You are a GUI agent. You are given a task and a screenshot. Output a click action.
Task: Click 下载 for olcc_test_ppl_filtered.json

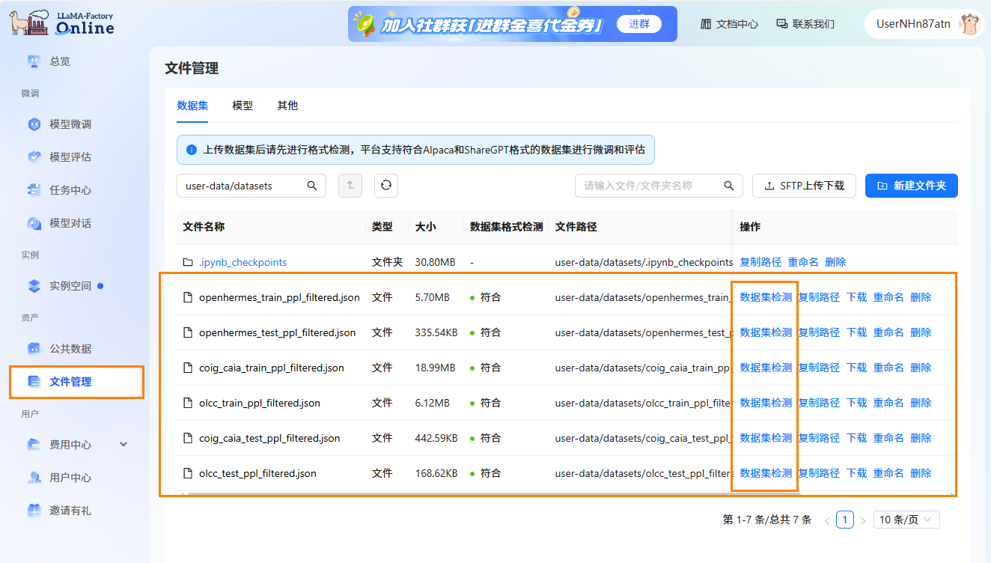(x=856, y=473)
